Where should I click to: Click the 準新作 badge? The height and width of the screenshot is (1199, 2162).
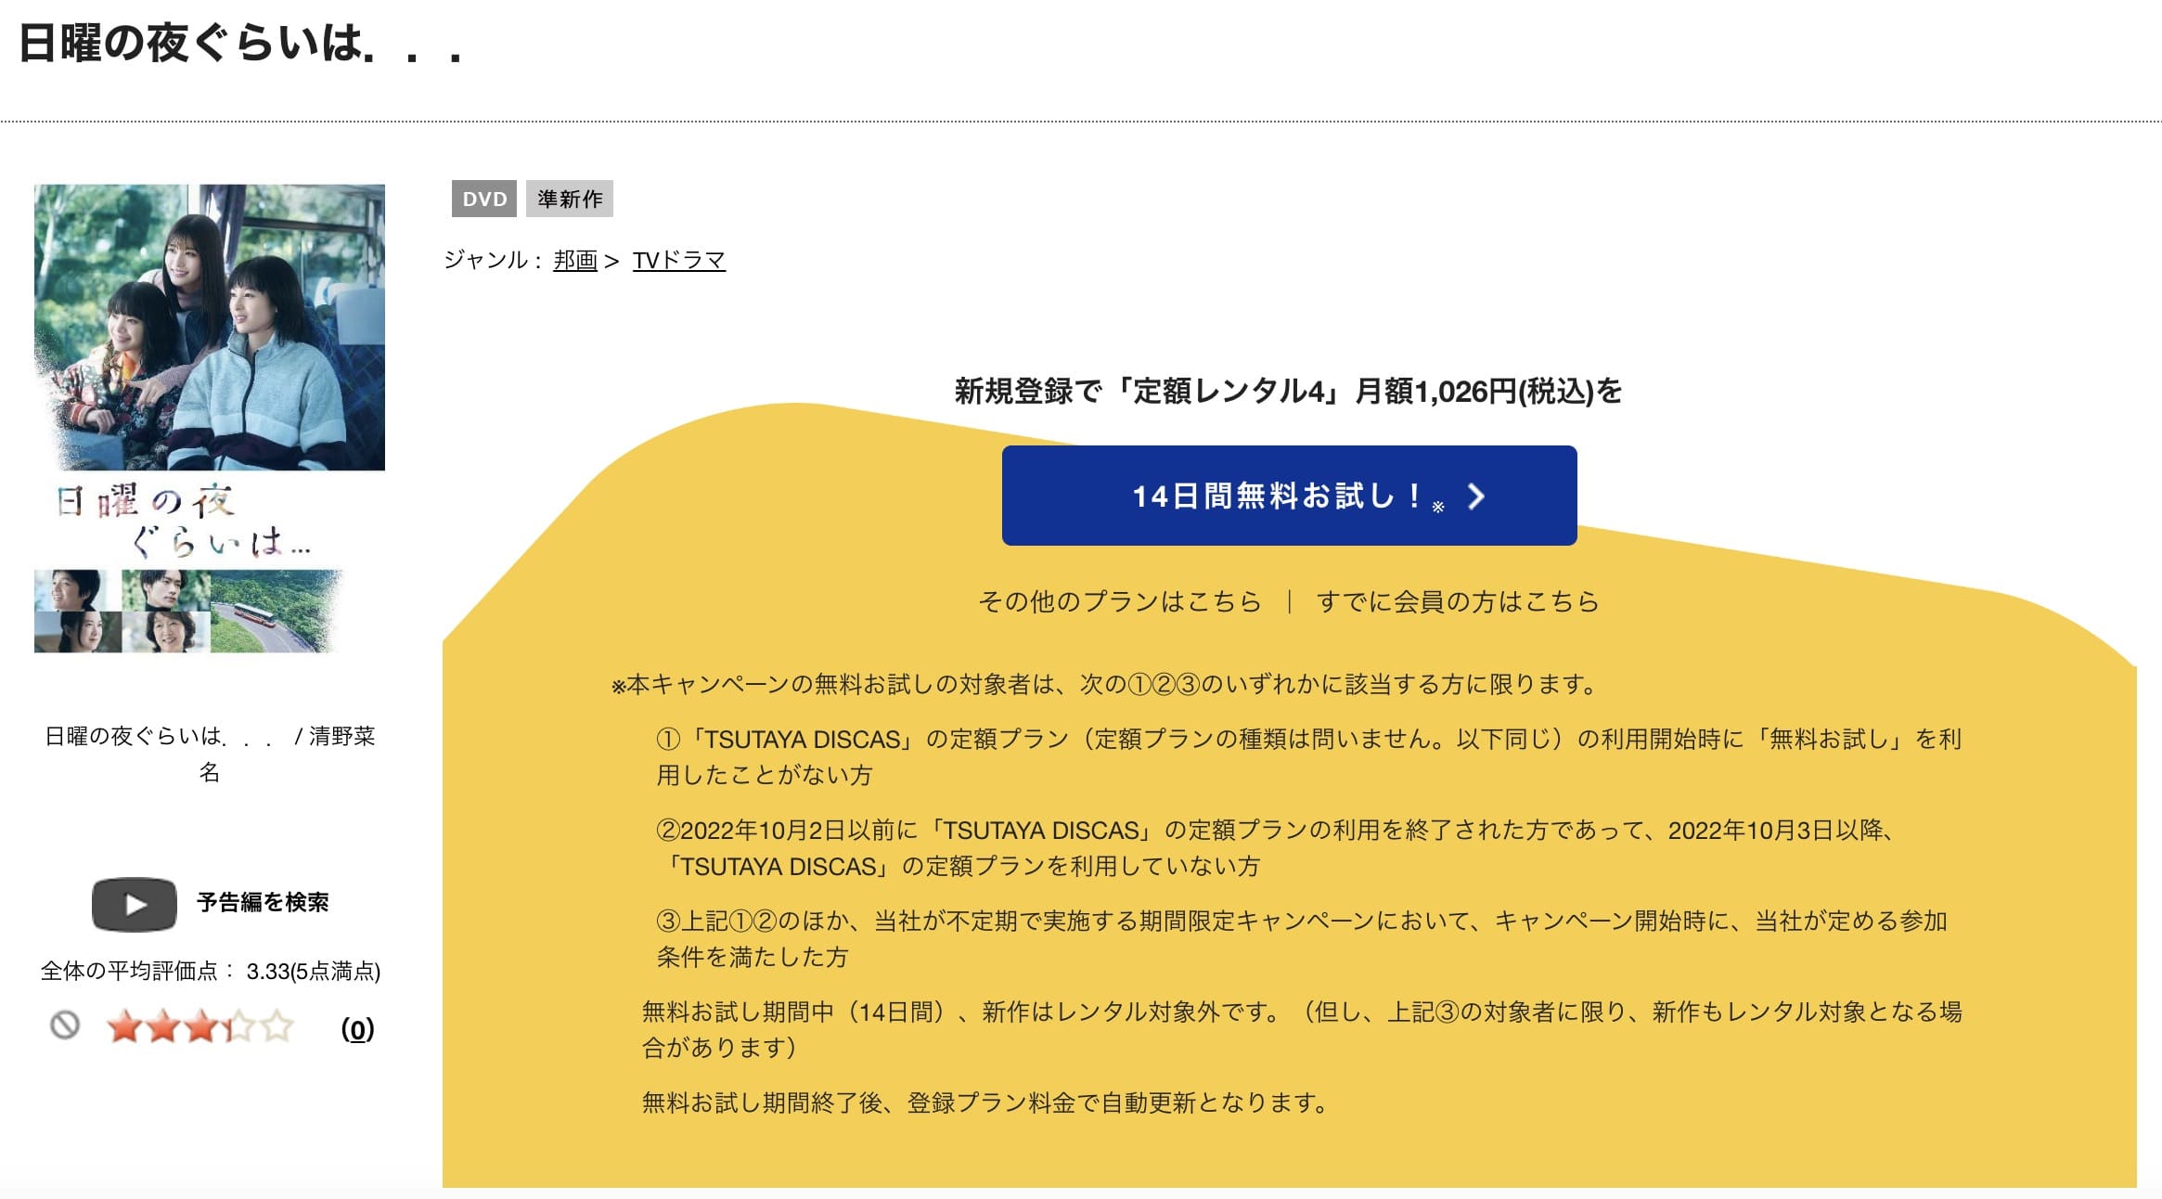pos(571,198)
